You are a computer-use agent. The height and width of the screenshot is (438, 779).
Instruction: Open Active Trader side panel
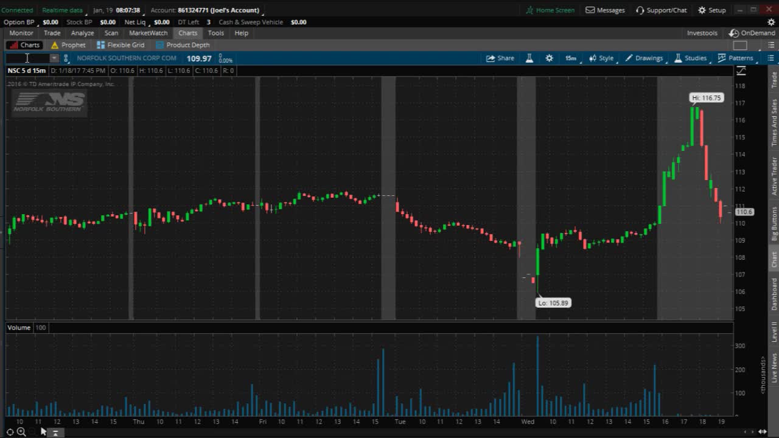click(774, 176)
